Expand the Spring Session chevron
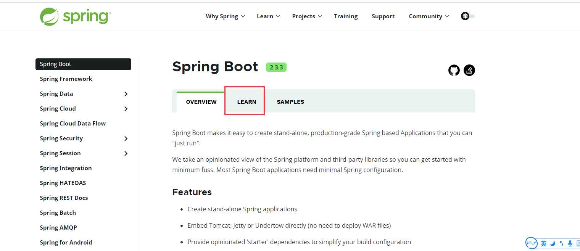Viewport: 580px width, 251px height. [x=126, y=153]
